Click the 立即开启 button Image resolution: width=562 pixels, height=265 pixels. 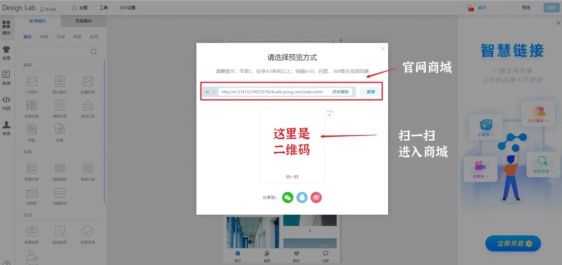pos(513,243)
